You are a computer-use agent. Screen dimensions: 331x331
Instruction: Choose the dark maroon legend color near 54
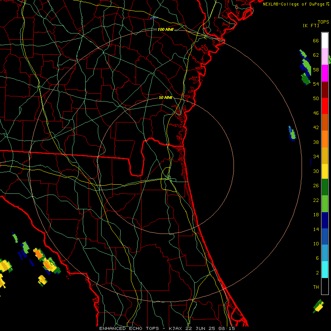pyautogui.click(x=325, y=90)
